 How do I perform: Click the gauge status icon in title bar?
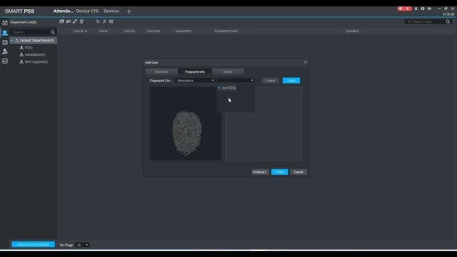click(429, 9)
